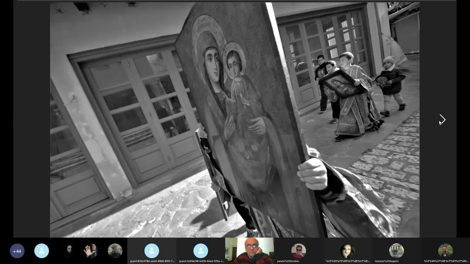Select the default-avatar participant beside the +44 bubble
The height and width of the screenshot is (264, 470).
coord(41,251)
